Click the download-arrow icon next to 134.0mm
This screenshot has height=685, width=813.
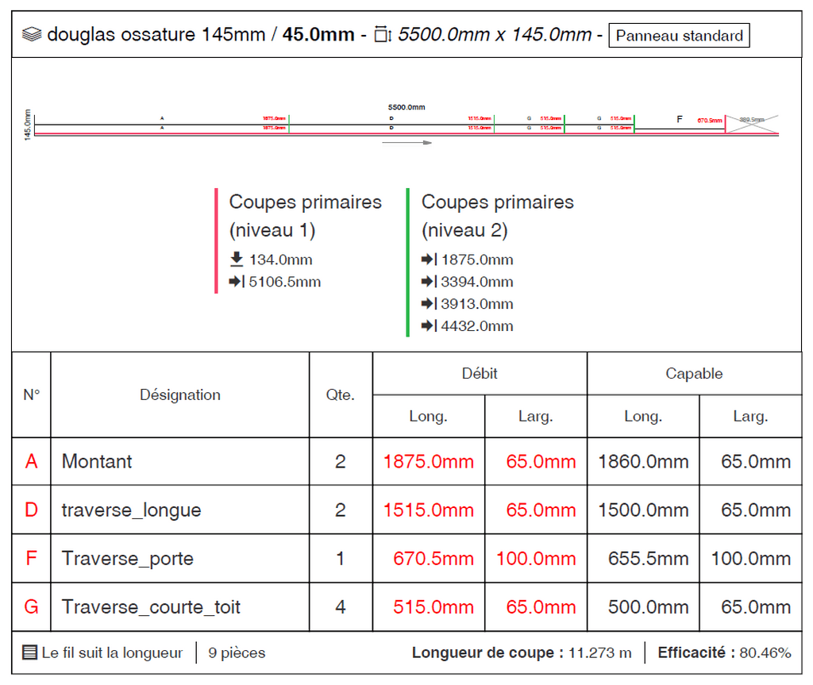pyautogui.click(x=237, y=260)
